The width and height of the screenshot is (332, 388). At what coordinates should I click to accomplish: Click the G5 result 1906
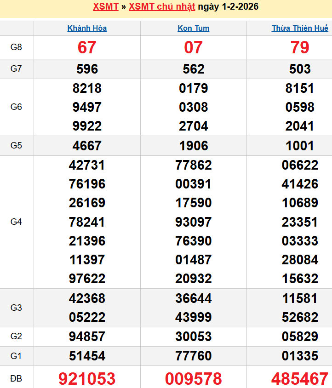click(193, 146)
